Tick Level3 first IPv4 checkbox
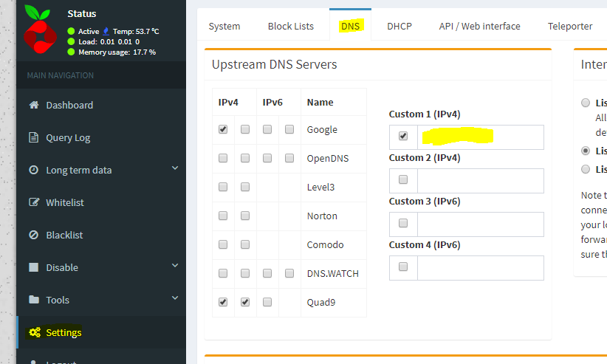607x364 pixels. pyautogui.click(x=223, y=187)
